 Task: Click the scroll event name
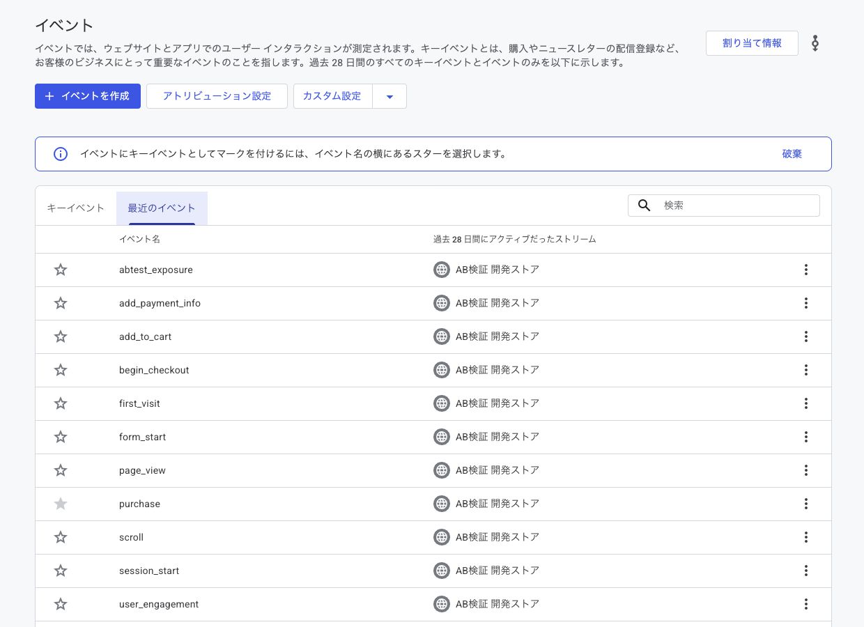point(131,537)
